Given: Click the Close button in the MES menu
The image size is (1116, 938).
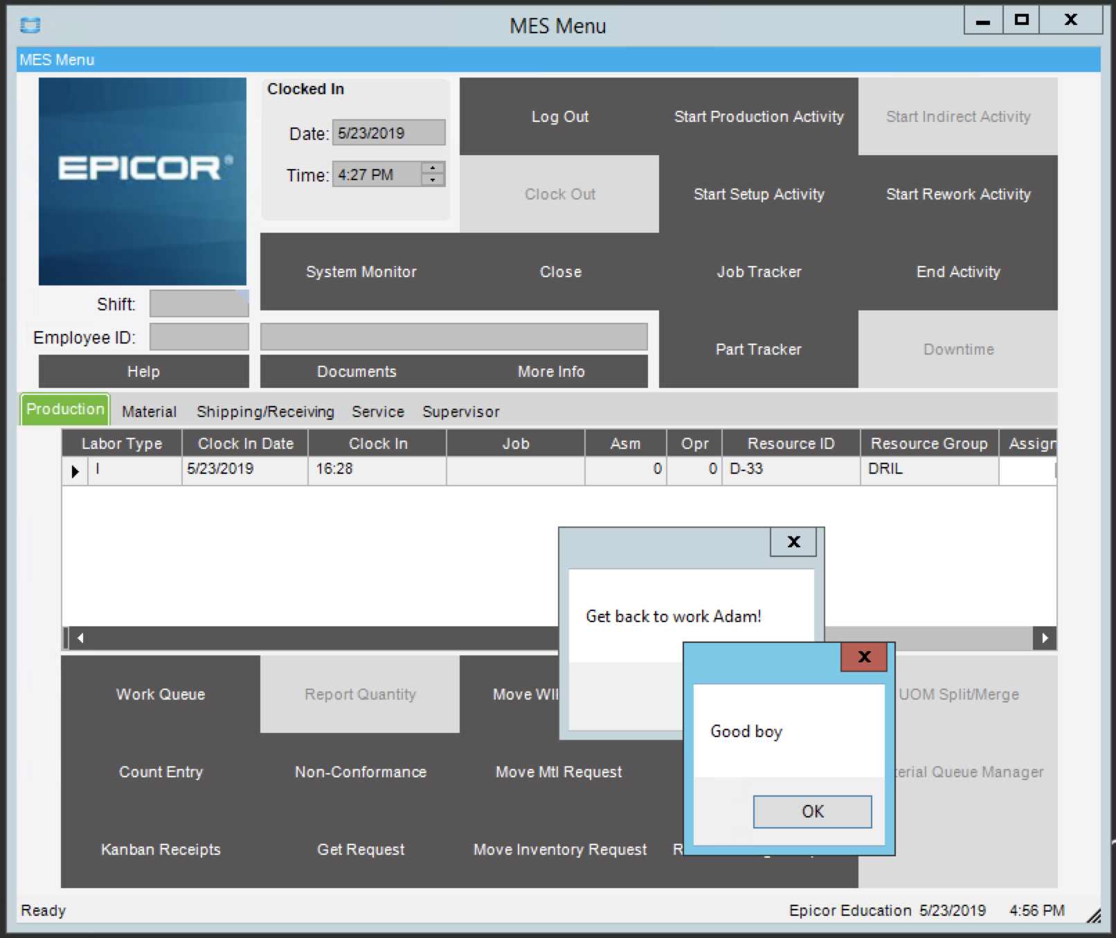Looking at the screenshot, I should [560, 272].
